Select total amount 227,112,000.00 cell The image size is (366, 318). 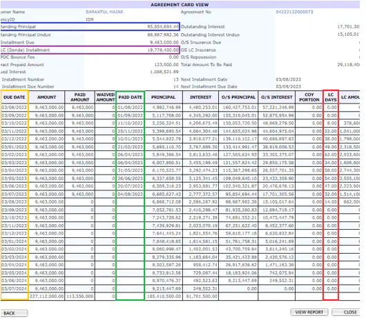click(x=47, y=297)
